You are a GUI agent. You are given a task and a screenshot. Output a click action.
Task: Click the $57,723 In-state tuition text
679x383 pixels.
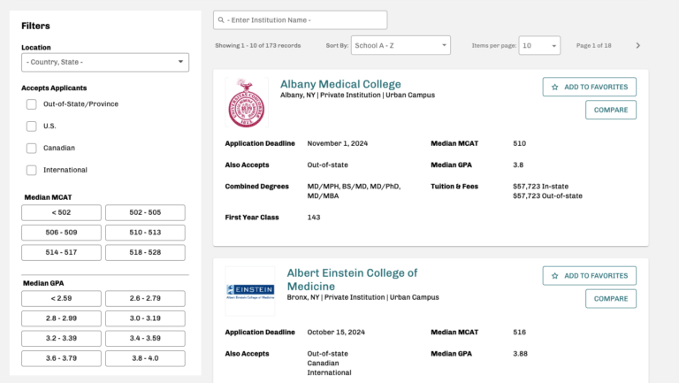[x=540, y=187]
